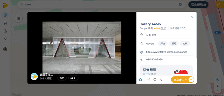The width and height of the screenshot is (224, 96).
Task: Share the place with the share icon
Action: [x=149, y=80]
